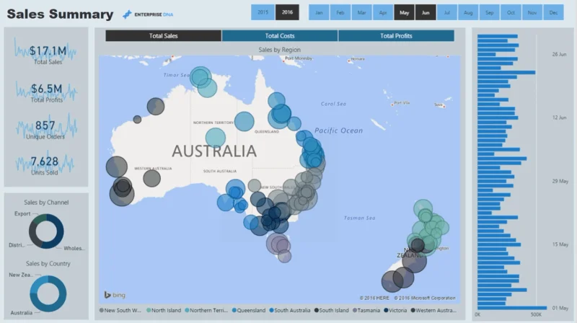
Task: Click the AUSTRALIA map label
Action: [214, 151]
